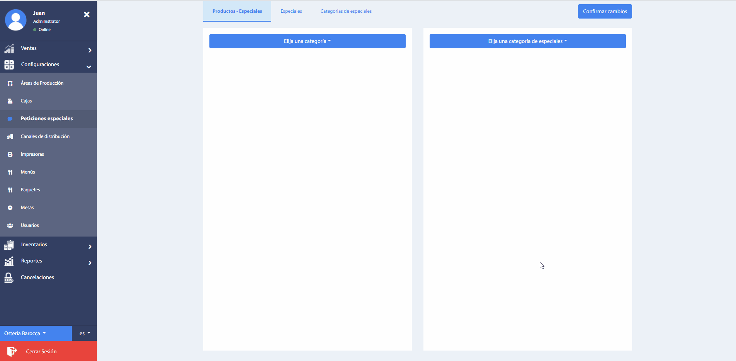
Task: Open the 'Elija una categoría' dropdown
Action: tap(307, 41)
